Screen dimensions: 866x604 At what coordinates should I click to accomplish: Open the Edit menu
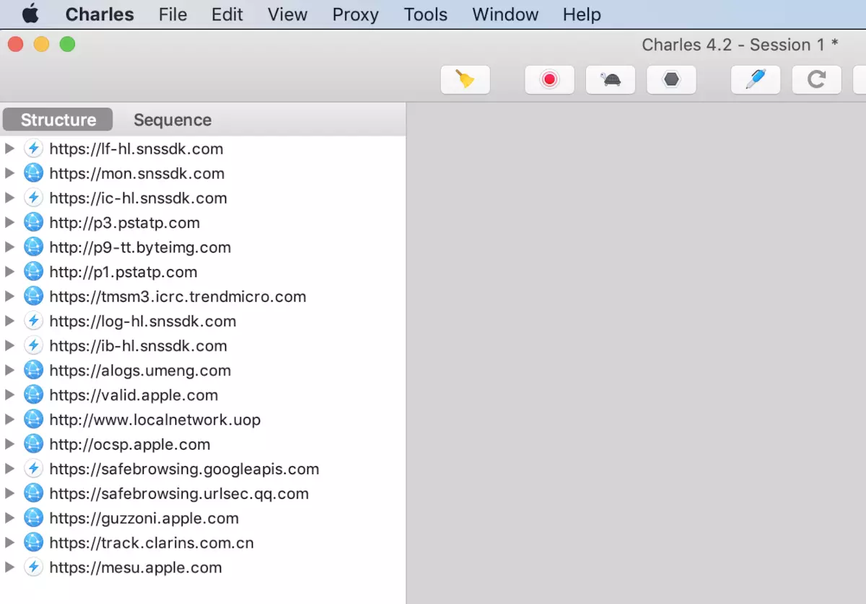point(227,14)
